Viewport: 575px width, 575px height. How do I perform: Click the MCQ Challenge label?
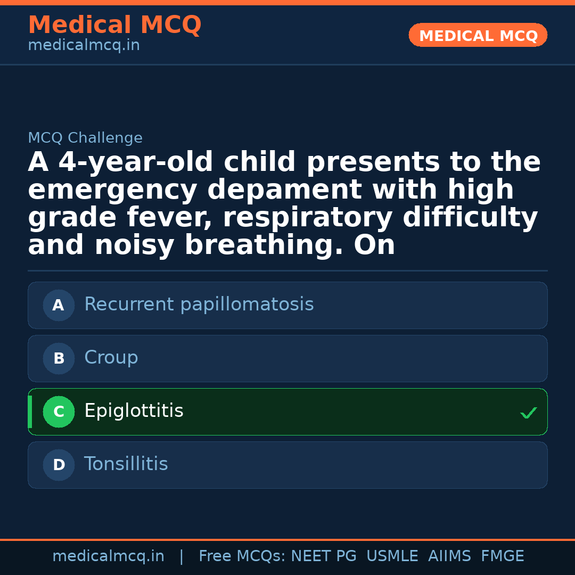(x=85, y=138)
